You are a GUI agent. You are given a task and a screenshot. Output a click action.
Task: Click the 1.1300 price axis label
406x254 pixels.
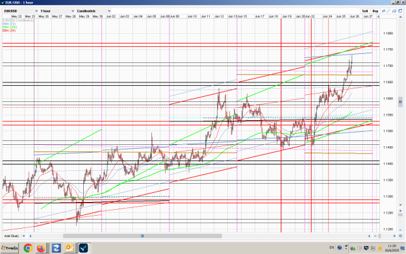388,197
